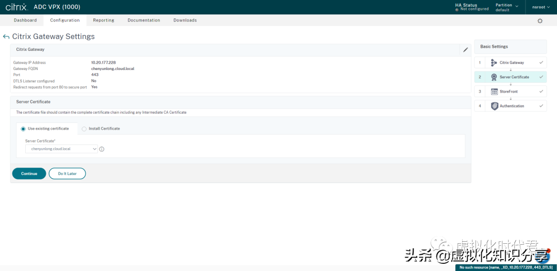Click the StoreFront step icon

[494, 92]
